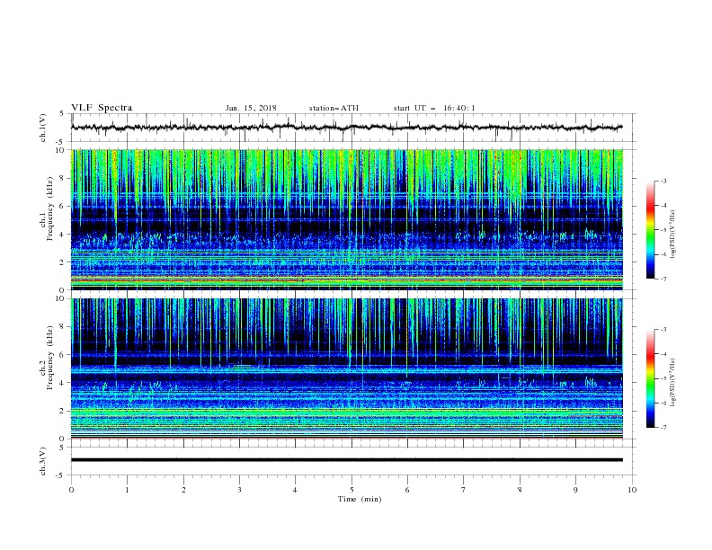
Task: Click the 'station=ATH' label
Action: pos(334,108)
